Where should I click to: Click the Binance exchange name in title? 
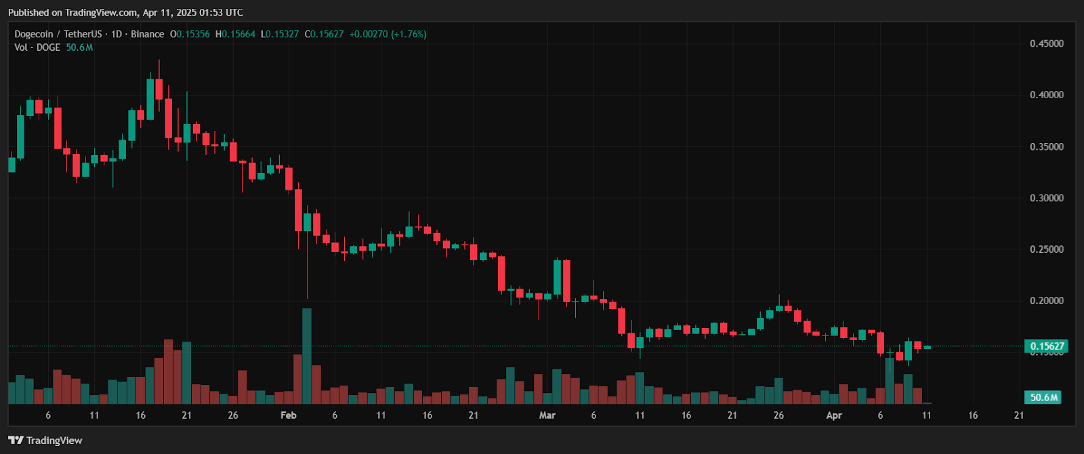(148, 34)
